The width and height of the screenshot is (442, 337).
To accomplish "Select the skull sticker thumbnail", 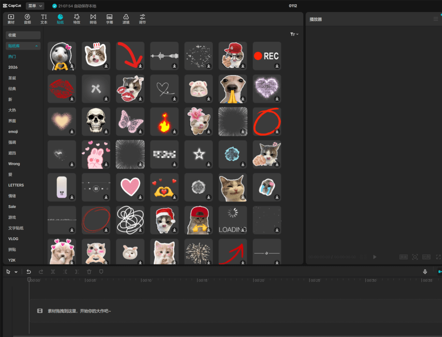I will [x=96, y=121].
